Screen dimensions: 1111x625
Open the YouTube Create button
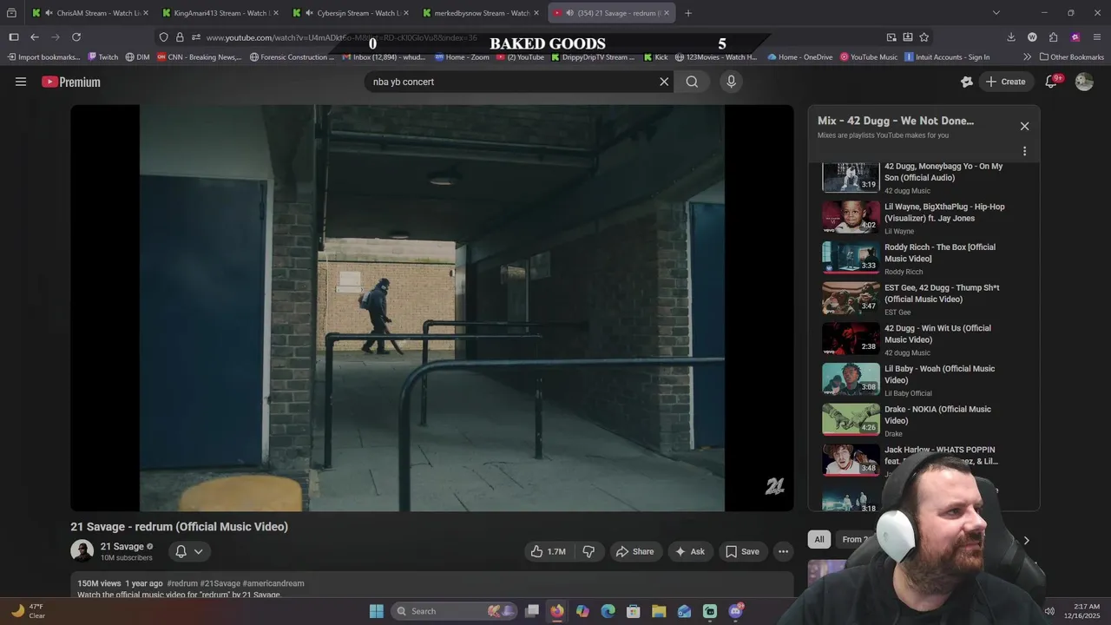[x=1005, y=82]
